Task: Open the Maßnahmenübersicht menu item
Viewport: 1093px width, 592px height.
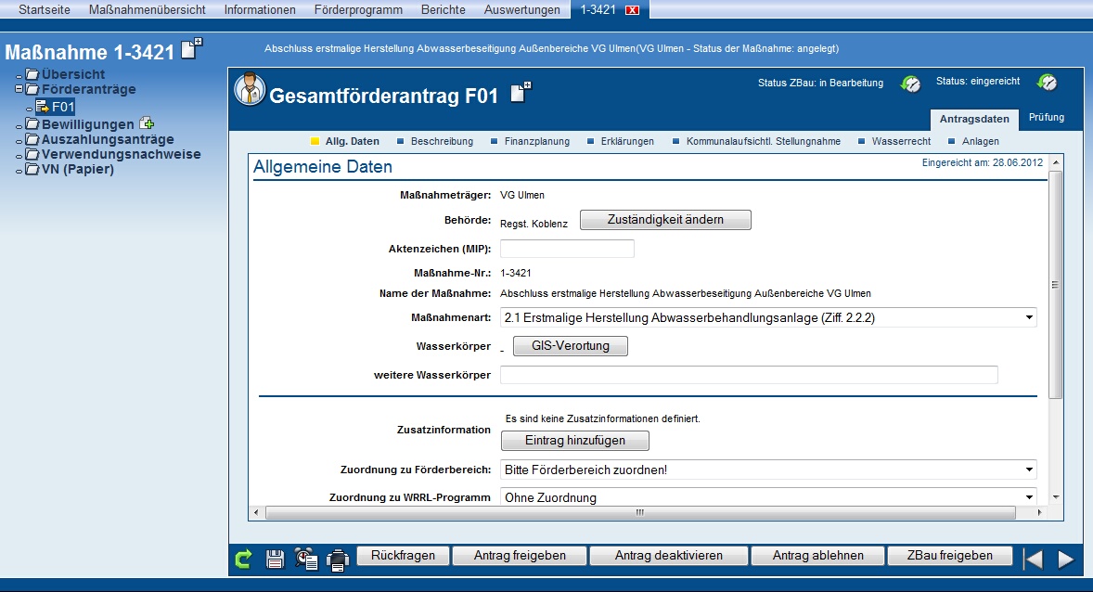Action: coord(148,10)
